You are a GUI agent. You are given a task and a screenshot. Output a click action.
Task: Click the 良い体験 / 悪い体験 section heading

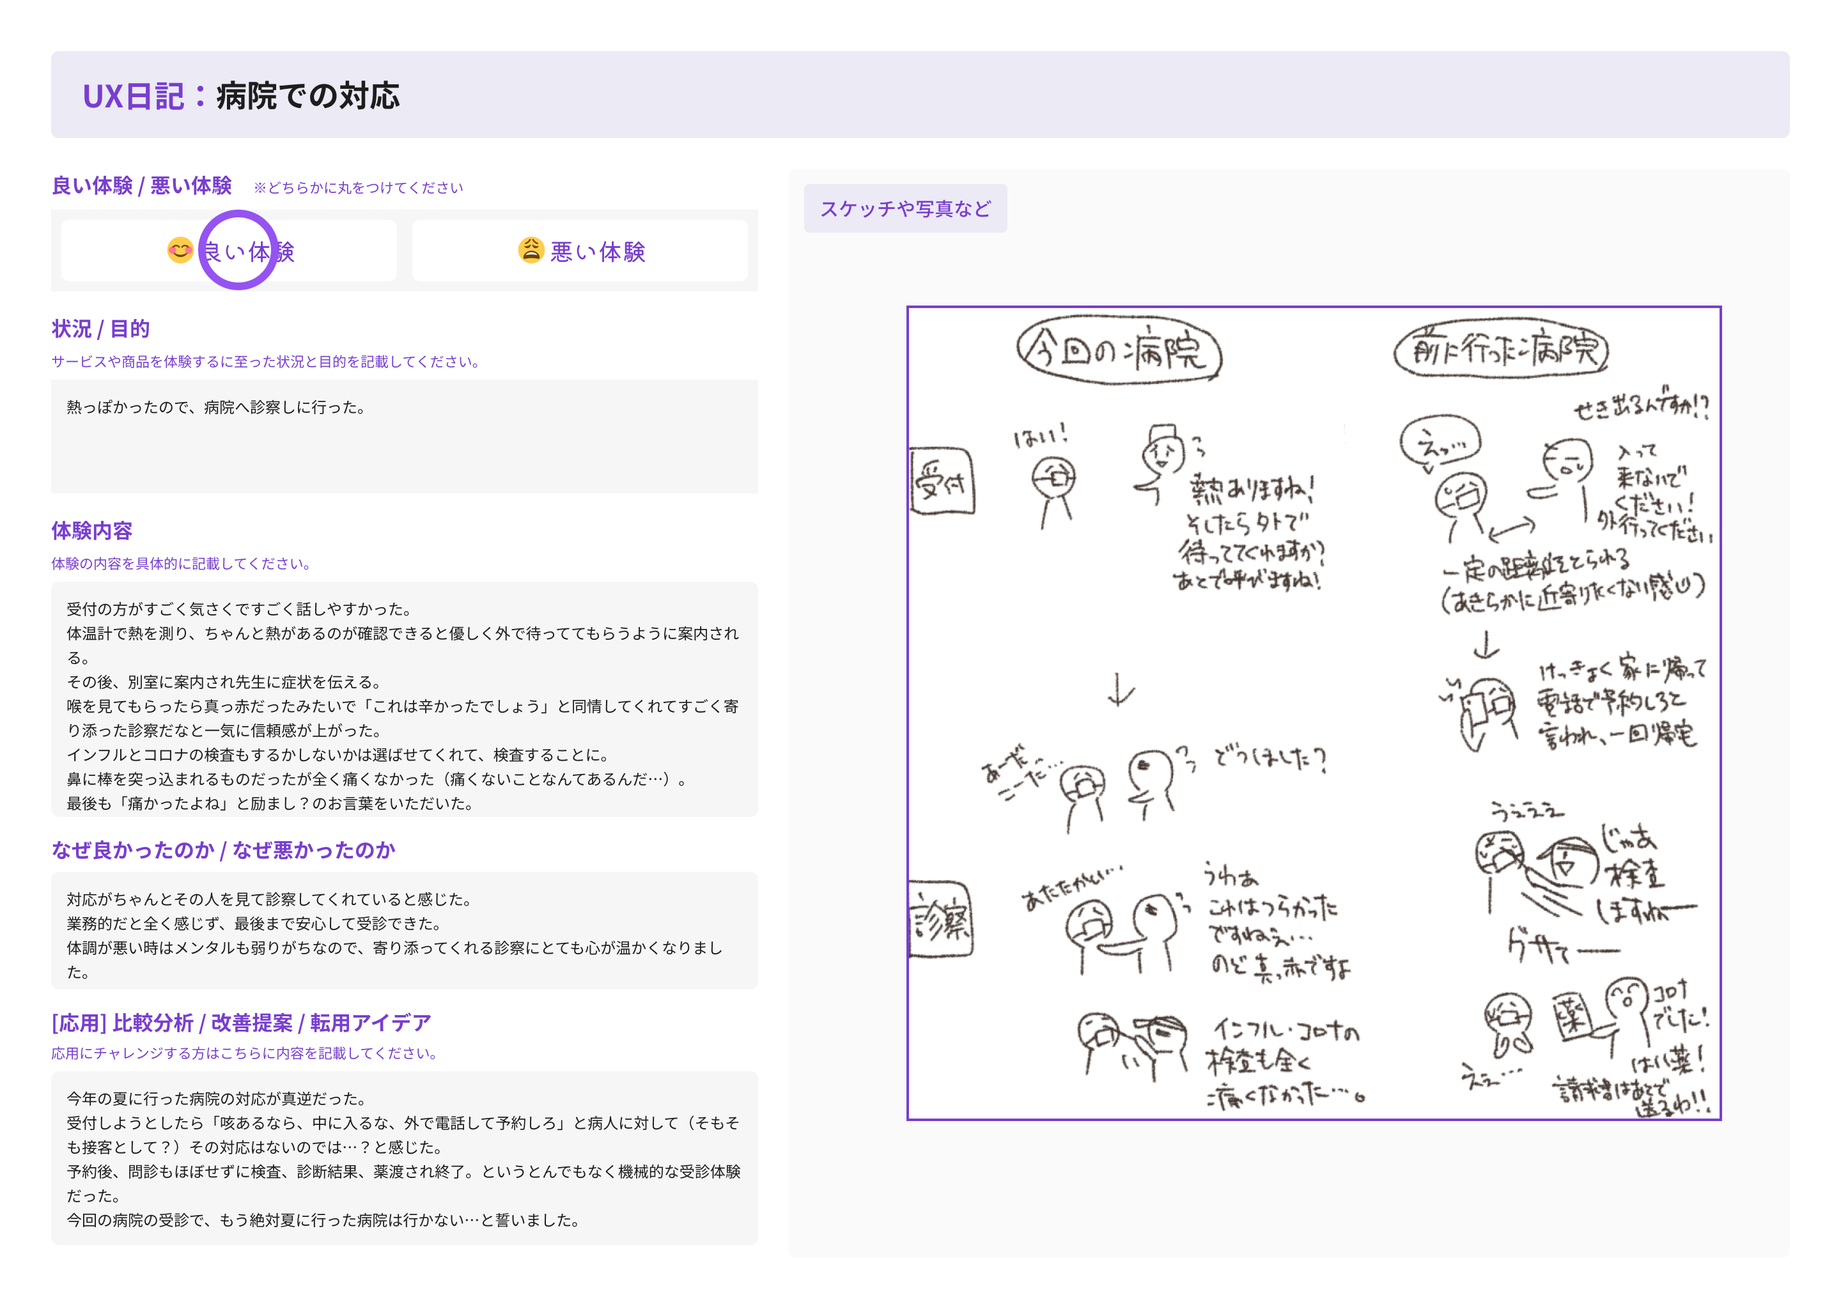(141, 185)
